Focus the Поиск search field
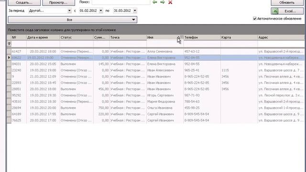 click(121, 2)
